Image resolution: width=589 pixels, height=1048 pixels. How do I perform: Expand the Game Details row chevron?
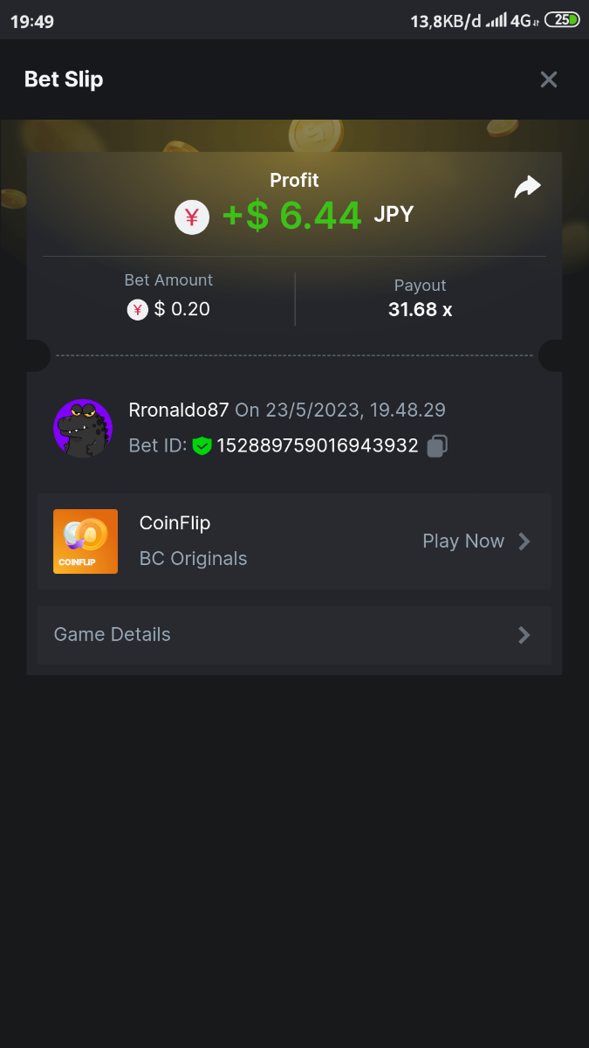point(524,635)
